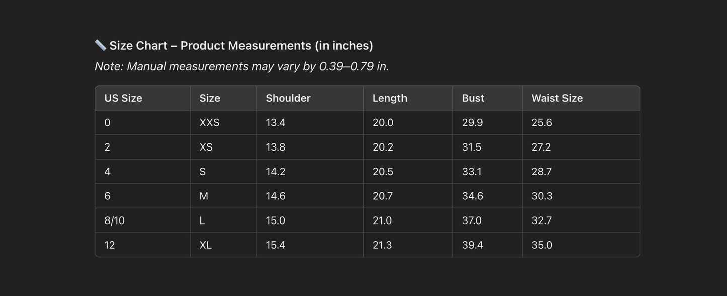The width and height of the screenshot is (727, 296).
Task: Select the XS size cell
Action: click(206, 147)
